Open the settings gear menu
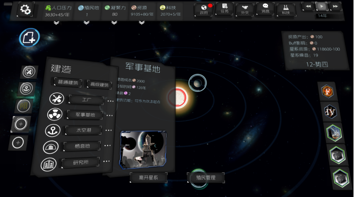Viewport: 354px width, 197px height. click(x=25, y=10)
